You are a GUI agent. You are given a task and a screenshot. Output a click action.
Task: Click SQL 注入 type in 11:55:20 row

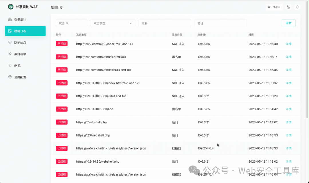click(x=178, y=96)
